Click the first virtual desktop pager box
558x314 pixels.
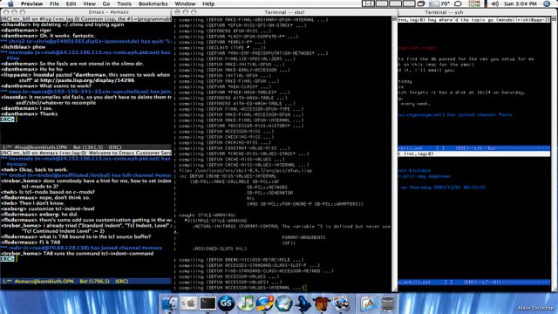tap(368, 3)
